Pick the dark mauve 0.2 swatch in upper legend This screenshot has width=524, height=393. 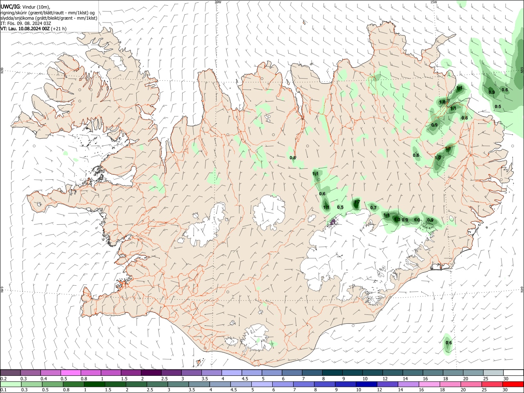pyautogui.click(x=10, y=373)
